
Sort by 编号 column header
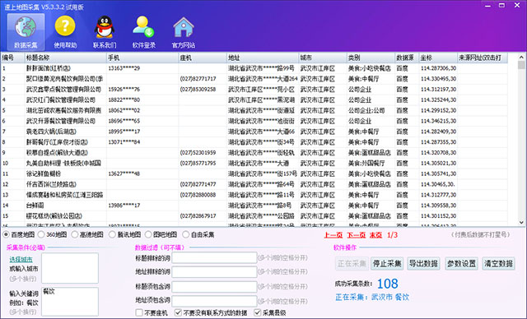tap(12, 58)
